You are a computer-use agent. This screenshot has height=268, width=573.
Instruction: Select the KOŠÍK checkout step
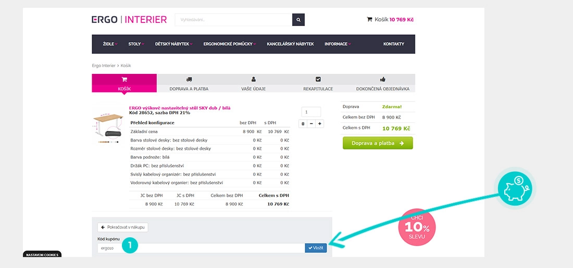(x=124, y=83)
